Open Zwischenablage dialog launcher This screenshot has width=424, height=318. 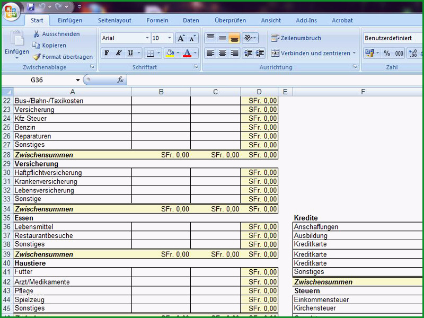click(x=92, y=67)
